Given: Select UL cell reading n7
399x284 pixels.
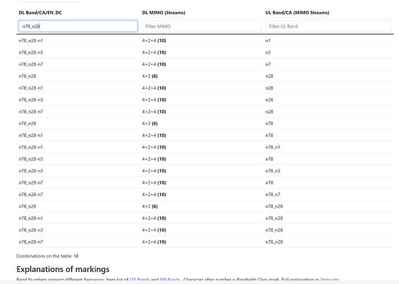Looking at the screenshot, I should coord(268,64).
